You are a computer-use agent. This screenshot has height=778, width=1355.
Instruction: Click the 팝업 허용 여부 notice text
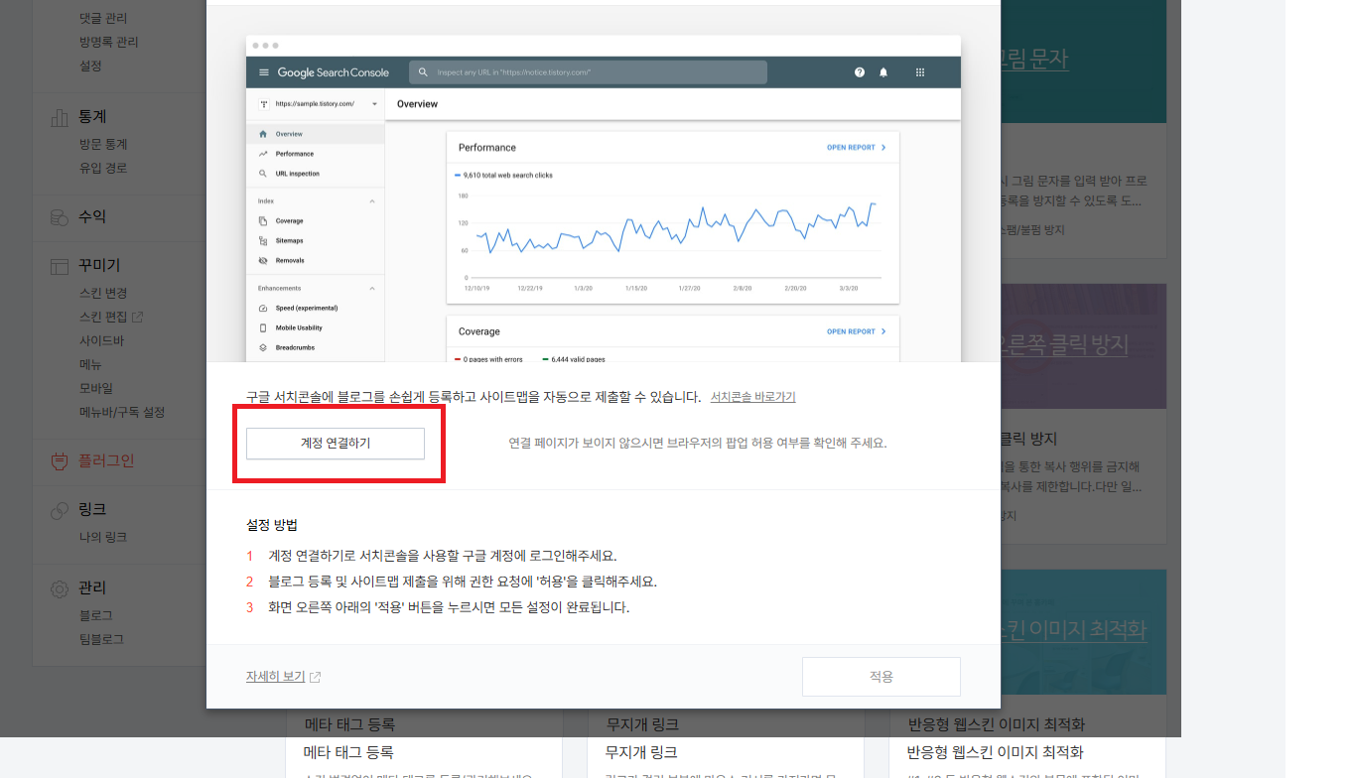pos(697,443)
